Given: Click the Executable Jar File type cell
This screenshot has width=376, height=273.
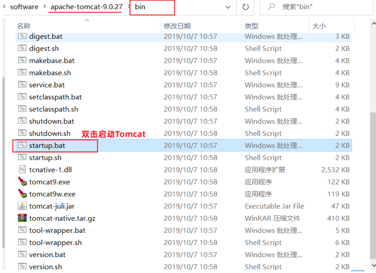Looking at the screenshot, I should click(274, 206).
